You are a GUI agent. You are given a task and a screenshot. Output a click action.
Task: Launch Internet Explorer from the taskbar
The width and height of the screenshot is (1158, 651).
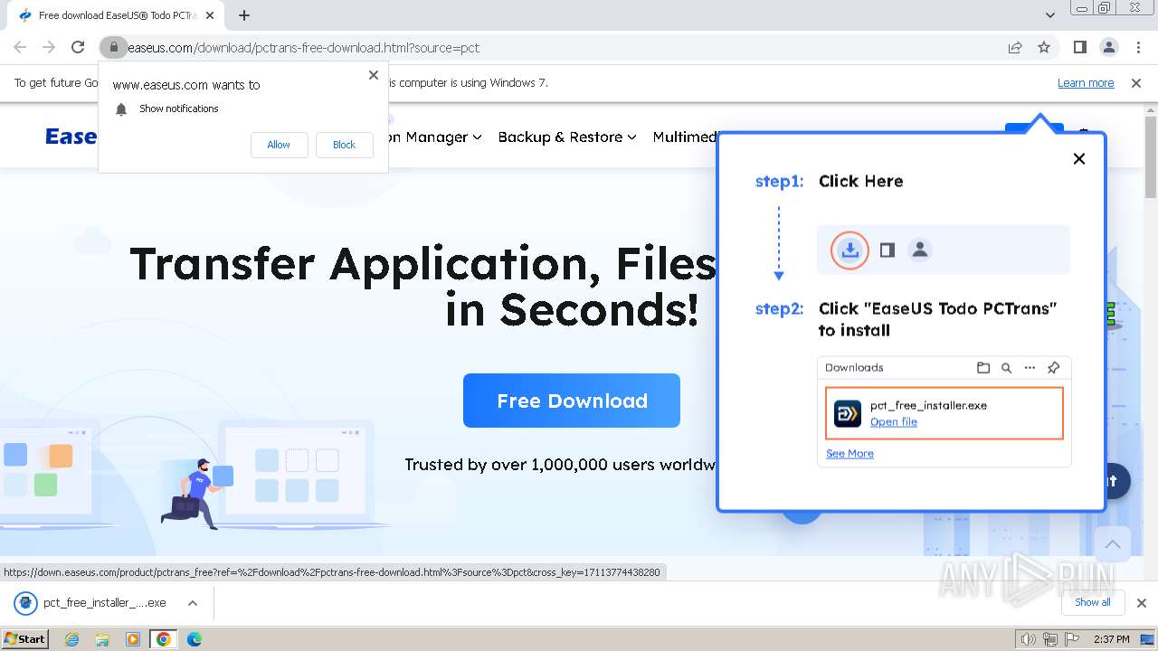coord(72,639)
